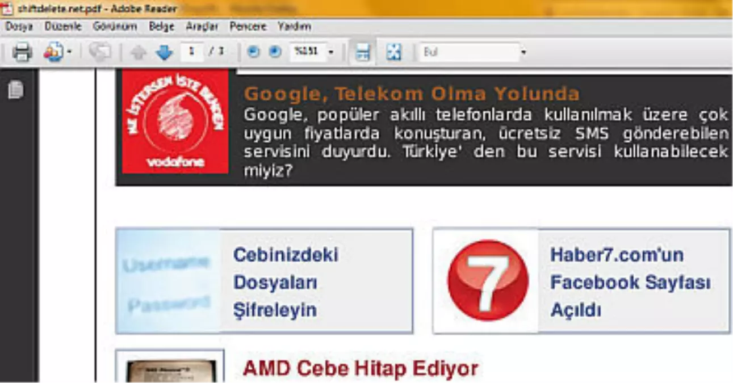This screenshot has width=733, height=383.
Task: Open the Pages panel icon in sidebar
Action: tap(16, 90)
